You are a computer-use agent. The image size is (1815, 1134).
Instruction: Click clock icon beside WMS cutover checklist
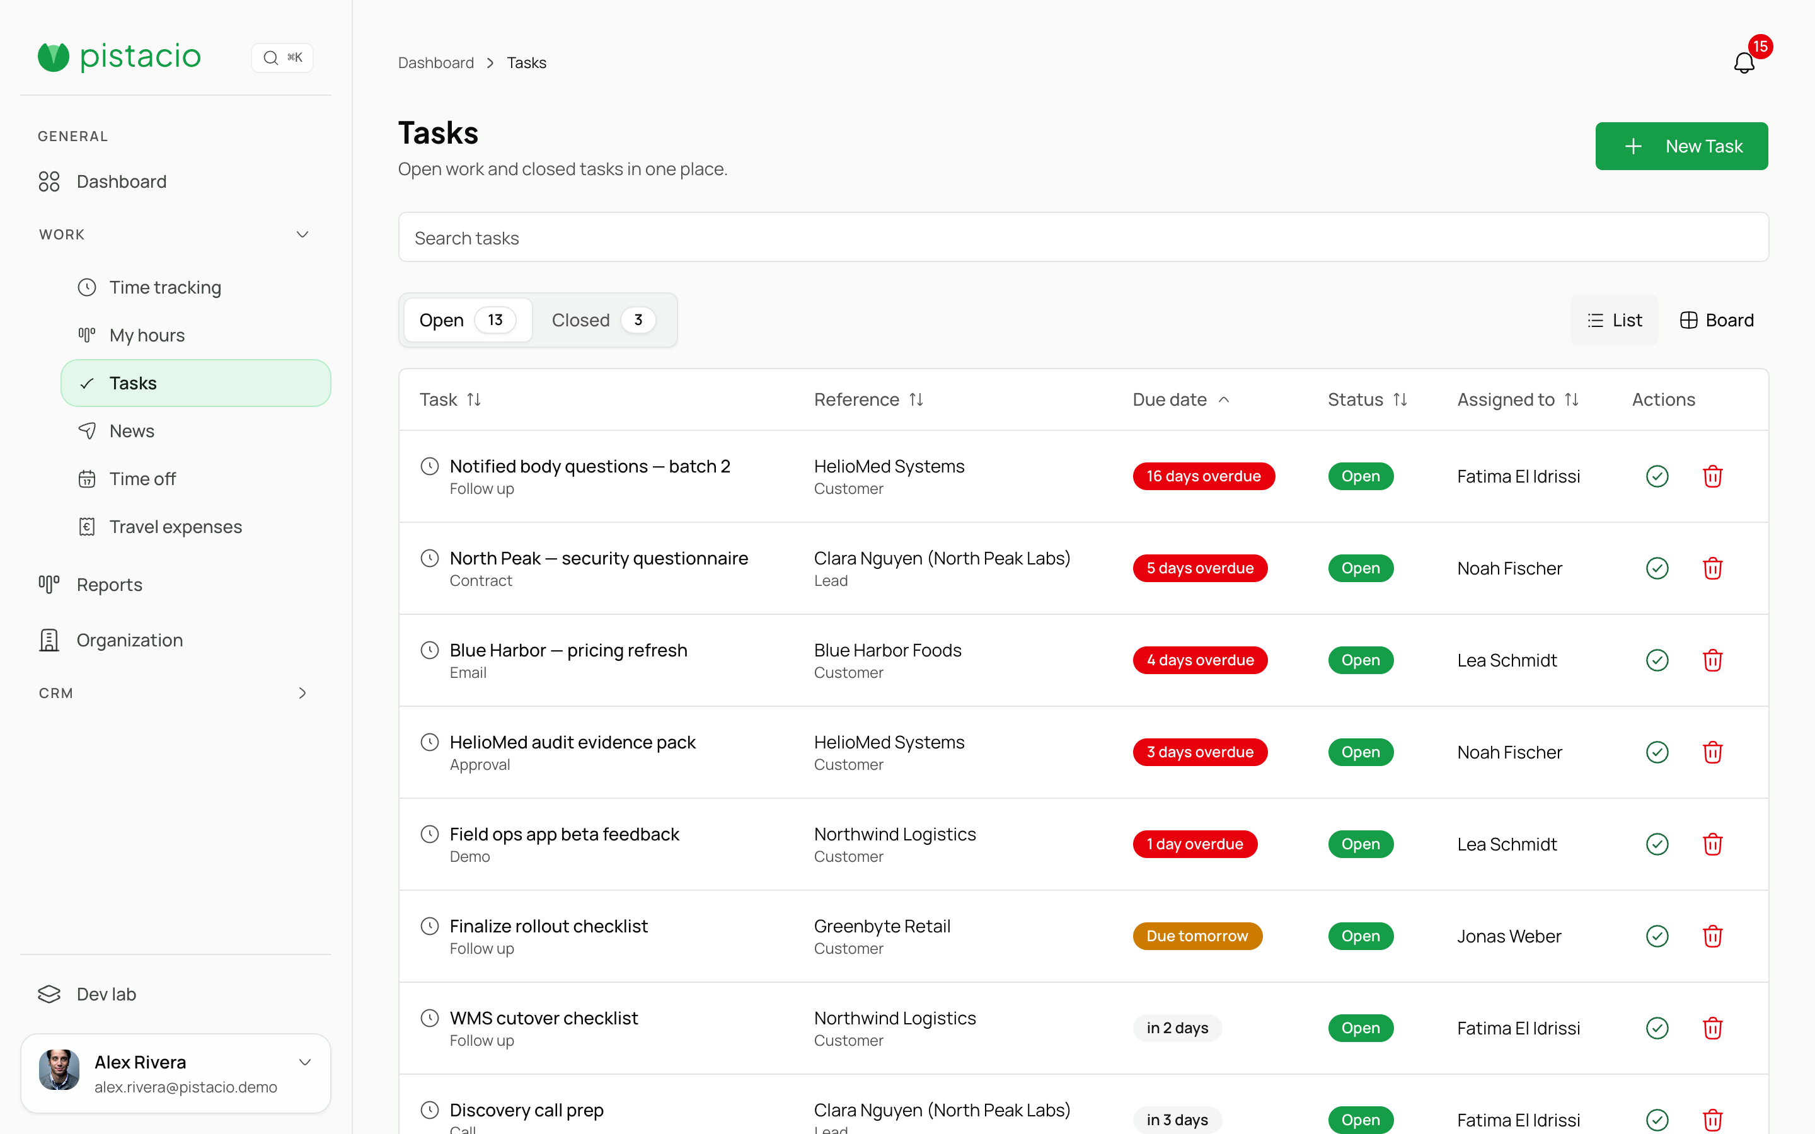[429, 1017]
